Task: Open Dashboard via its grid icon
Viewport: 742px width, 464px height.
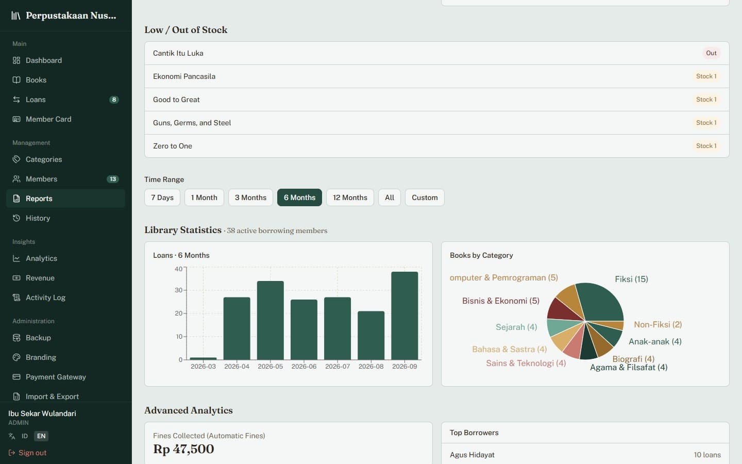Action: (16, 60)
